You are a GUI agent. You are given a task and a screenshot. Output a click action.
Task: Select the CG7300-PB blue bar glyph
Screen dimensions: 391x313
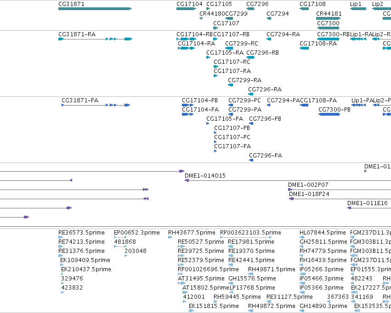click(329, 114)
